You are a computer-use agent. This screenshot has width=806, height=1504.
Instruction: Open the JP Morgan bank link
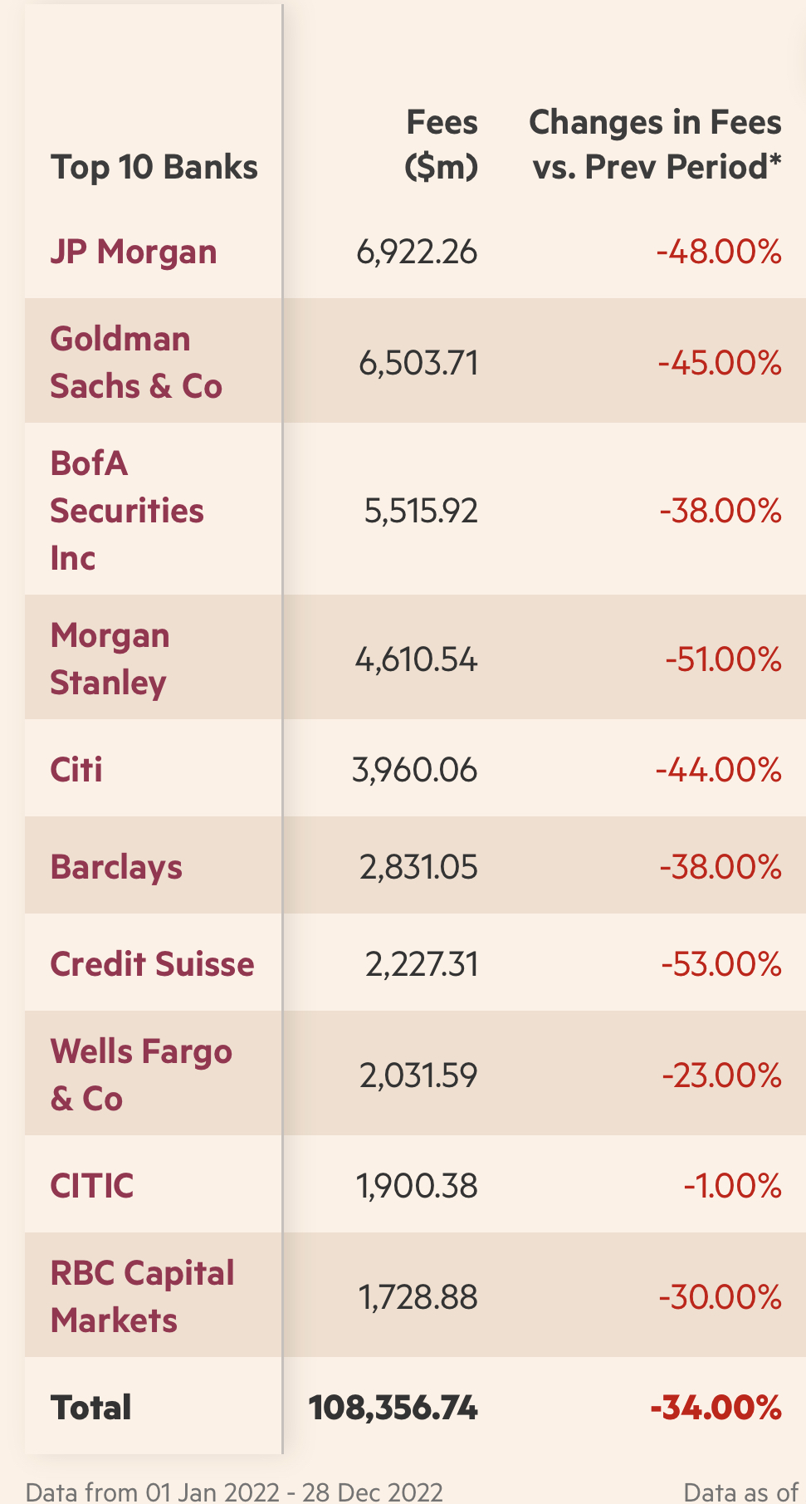(x=134, y=252)
